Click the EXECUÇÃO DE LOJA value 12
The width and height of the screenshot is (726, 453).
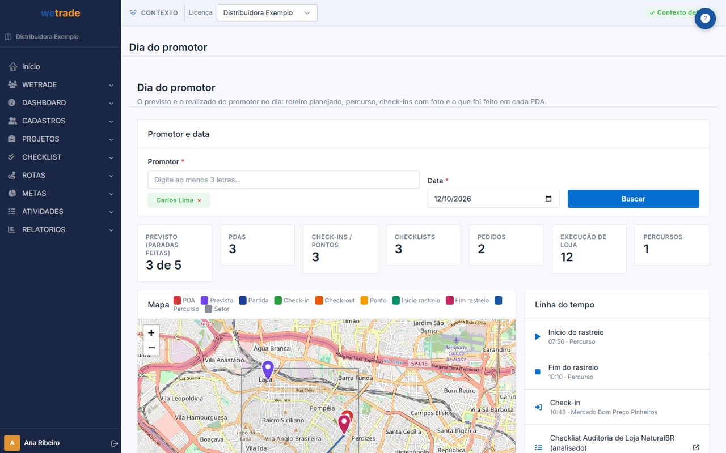point(567,257)
